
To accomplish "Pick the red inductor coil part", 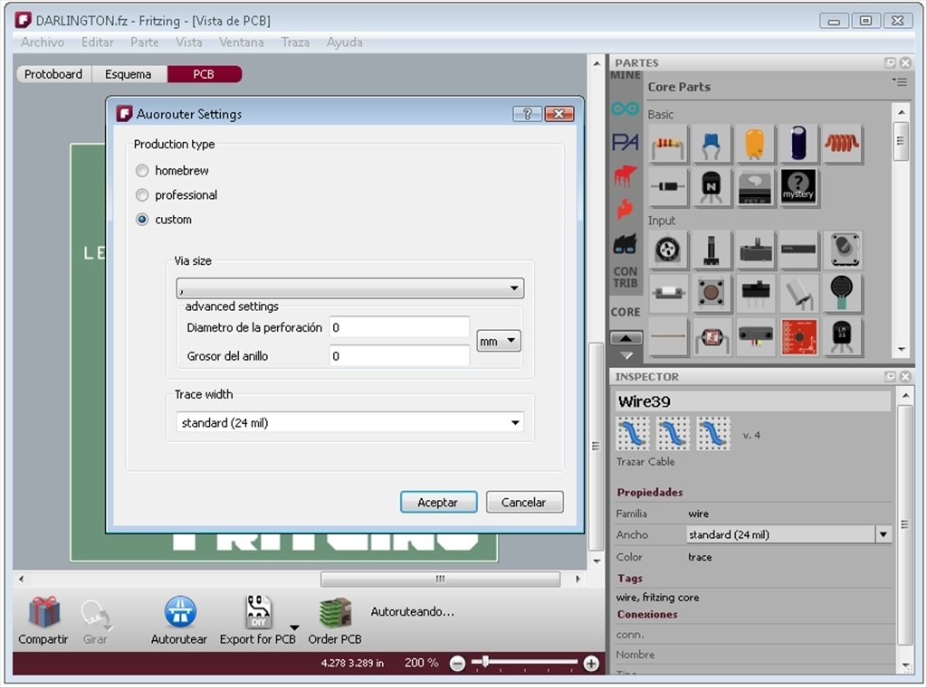I will (841, 144).
